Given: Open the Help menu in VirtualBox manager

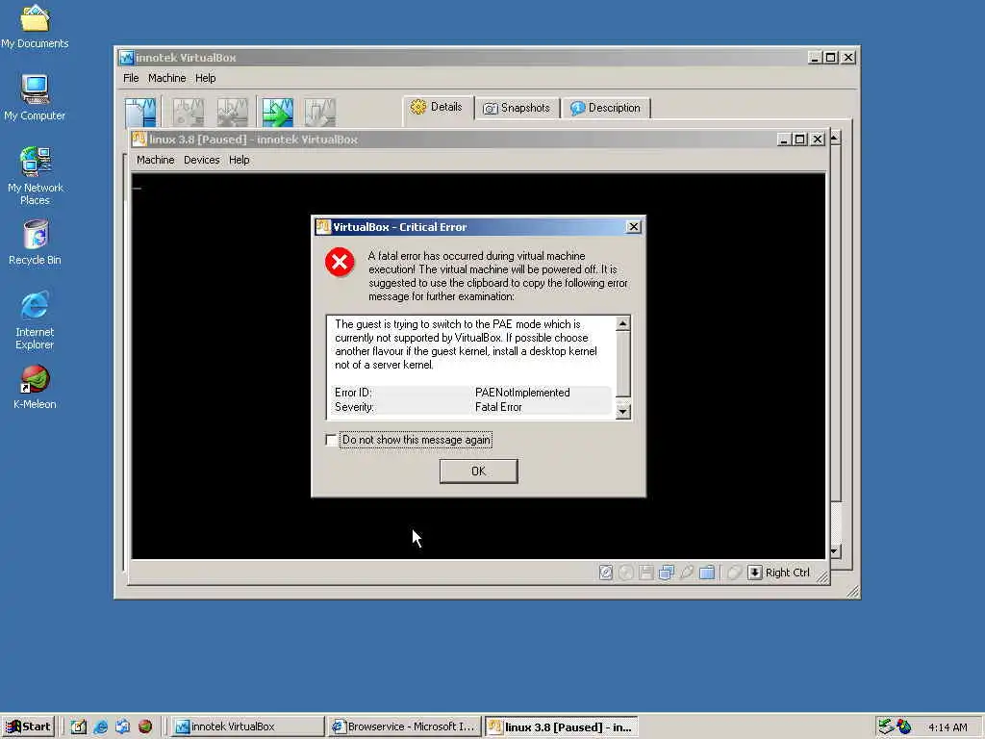Looking at the screenshot, I should pos(206,78).
